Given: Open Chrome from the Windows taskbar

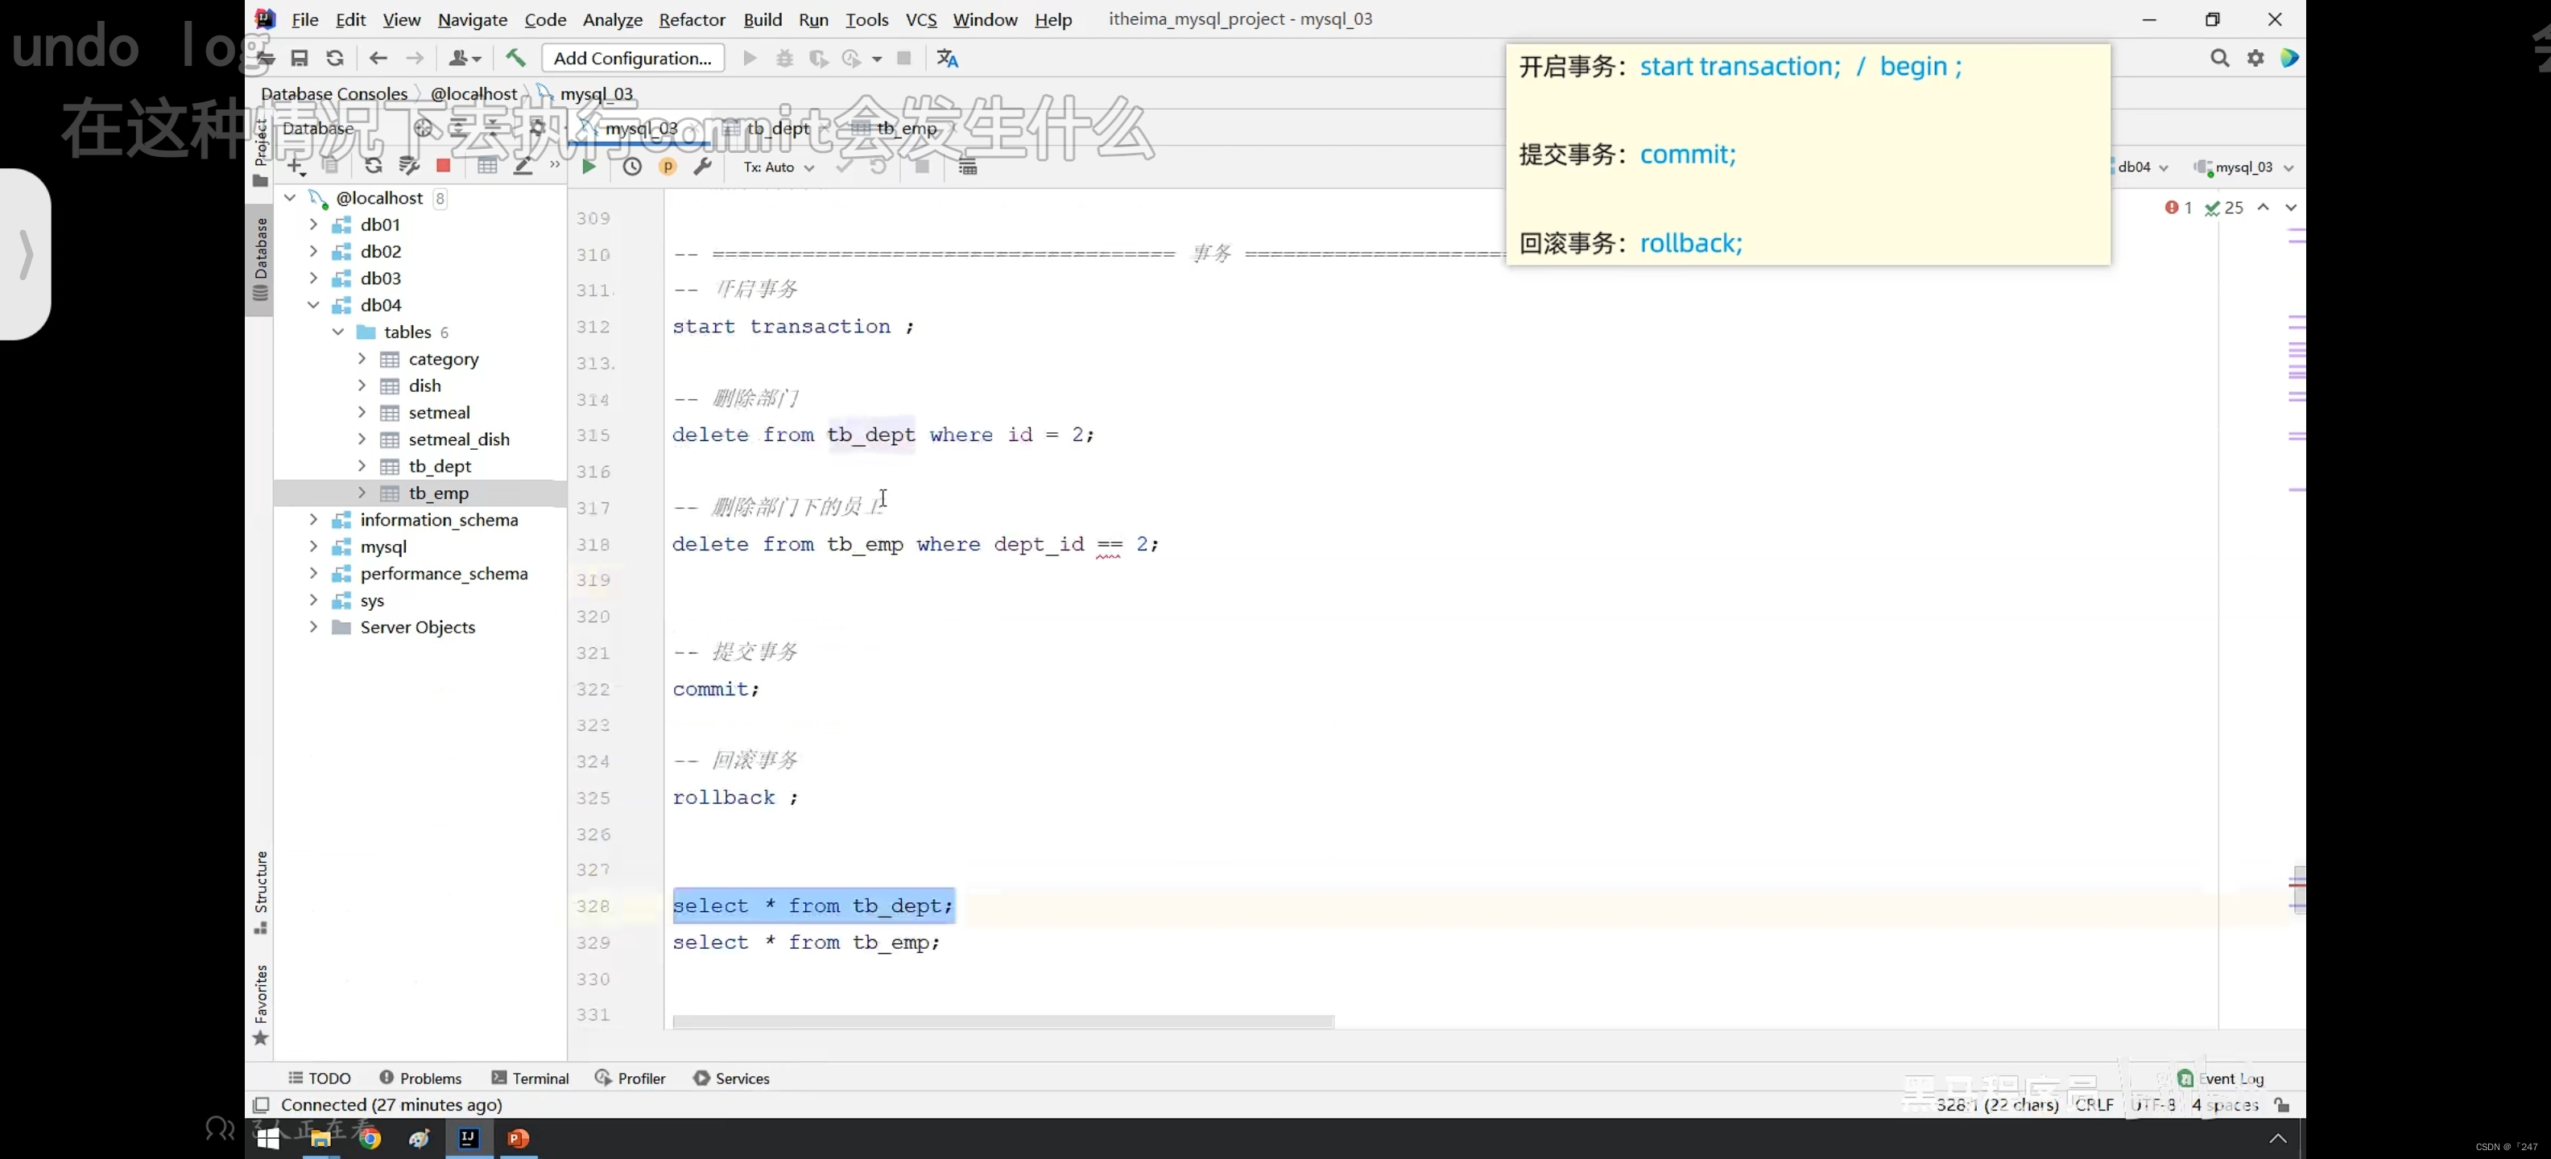Looking at the screenshot, I should [370, 1138].
